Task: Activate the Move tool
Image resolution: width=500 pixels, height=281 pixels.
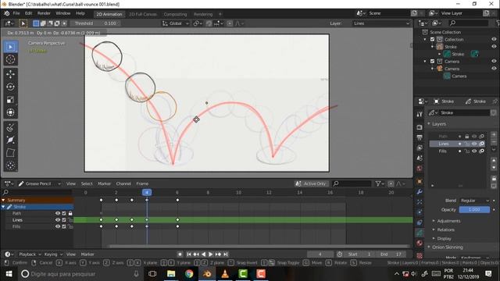Action: tap(10, 74)
